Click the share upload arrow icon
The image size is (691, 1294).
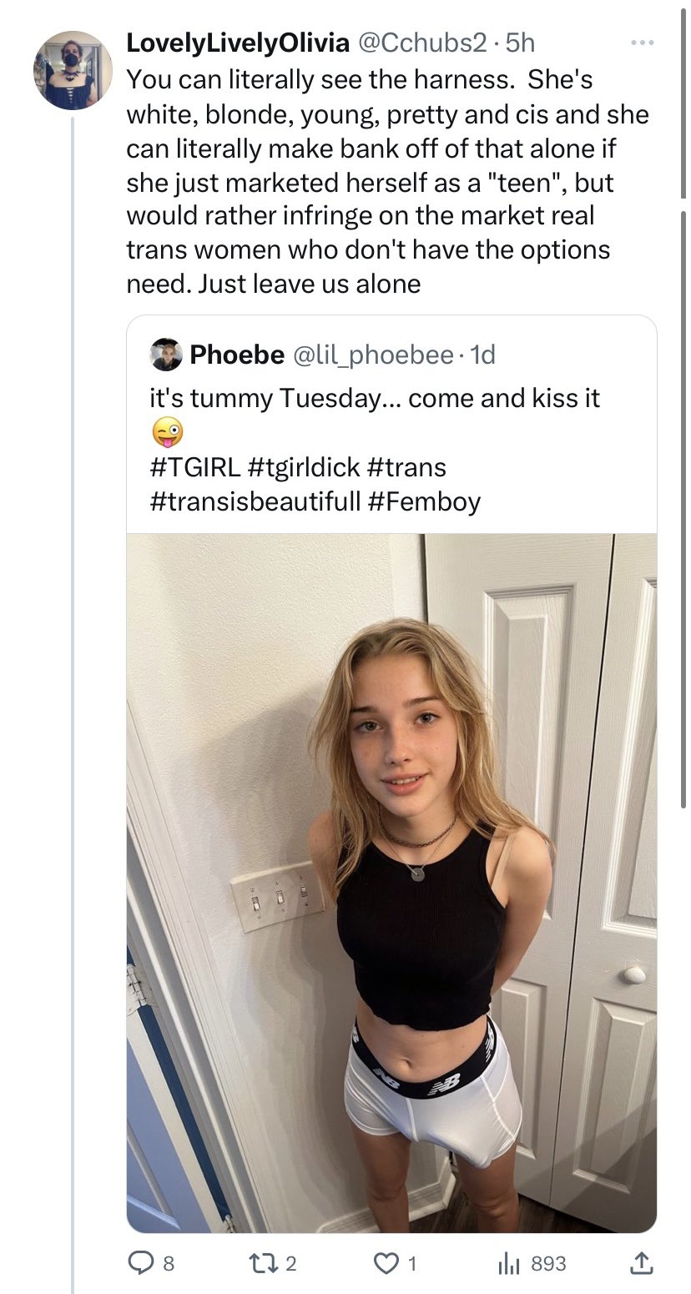coord(641,1263)
